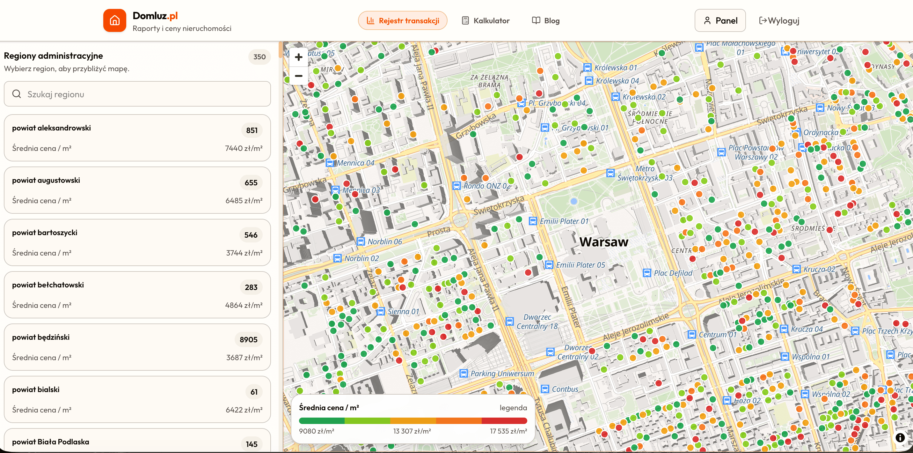The width and height of the screenshot is (913, 453).
Task: Select region powiat augustowski
Action: (x=137, y=190)
